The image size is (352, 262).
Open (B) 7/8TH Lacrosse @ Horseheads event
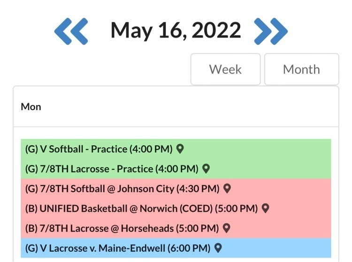tap(122, 228)
